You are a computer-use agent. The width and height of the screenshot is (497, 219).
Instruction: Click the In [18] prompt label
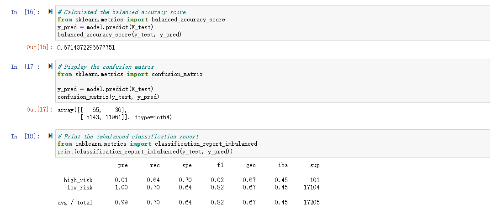coord(26,136)
